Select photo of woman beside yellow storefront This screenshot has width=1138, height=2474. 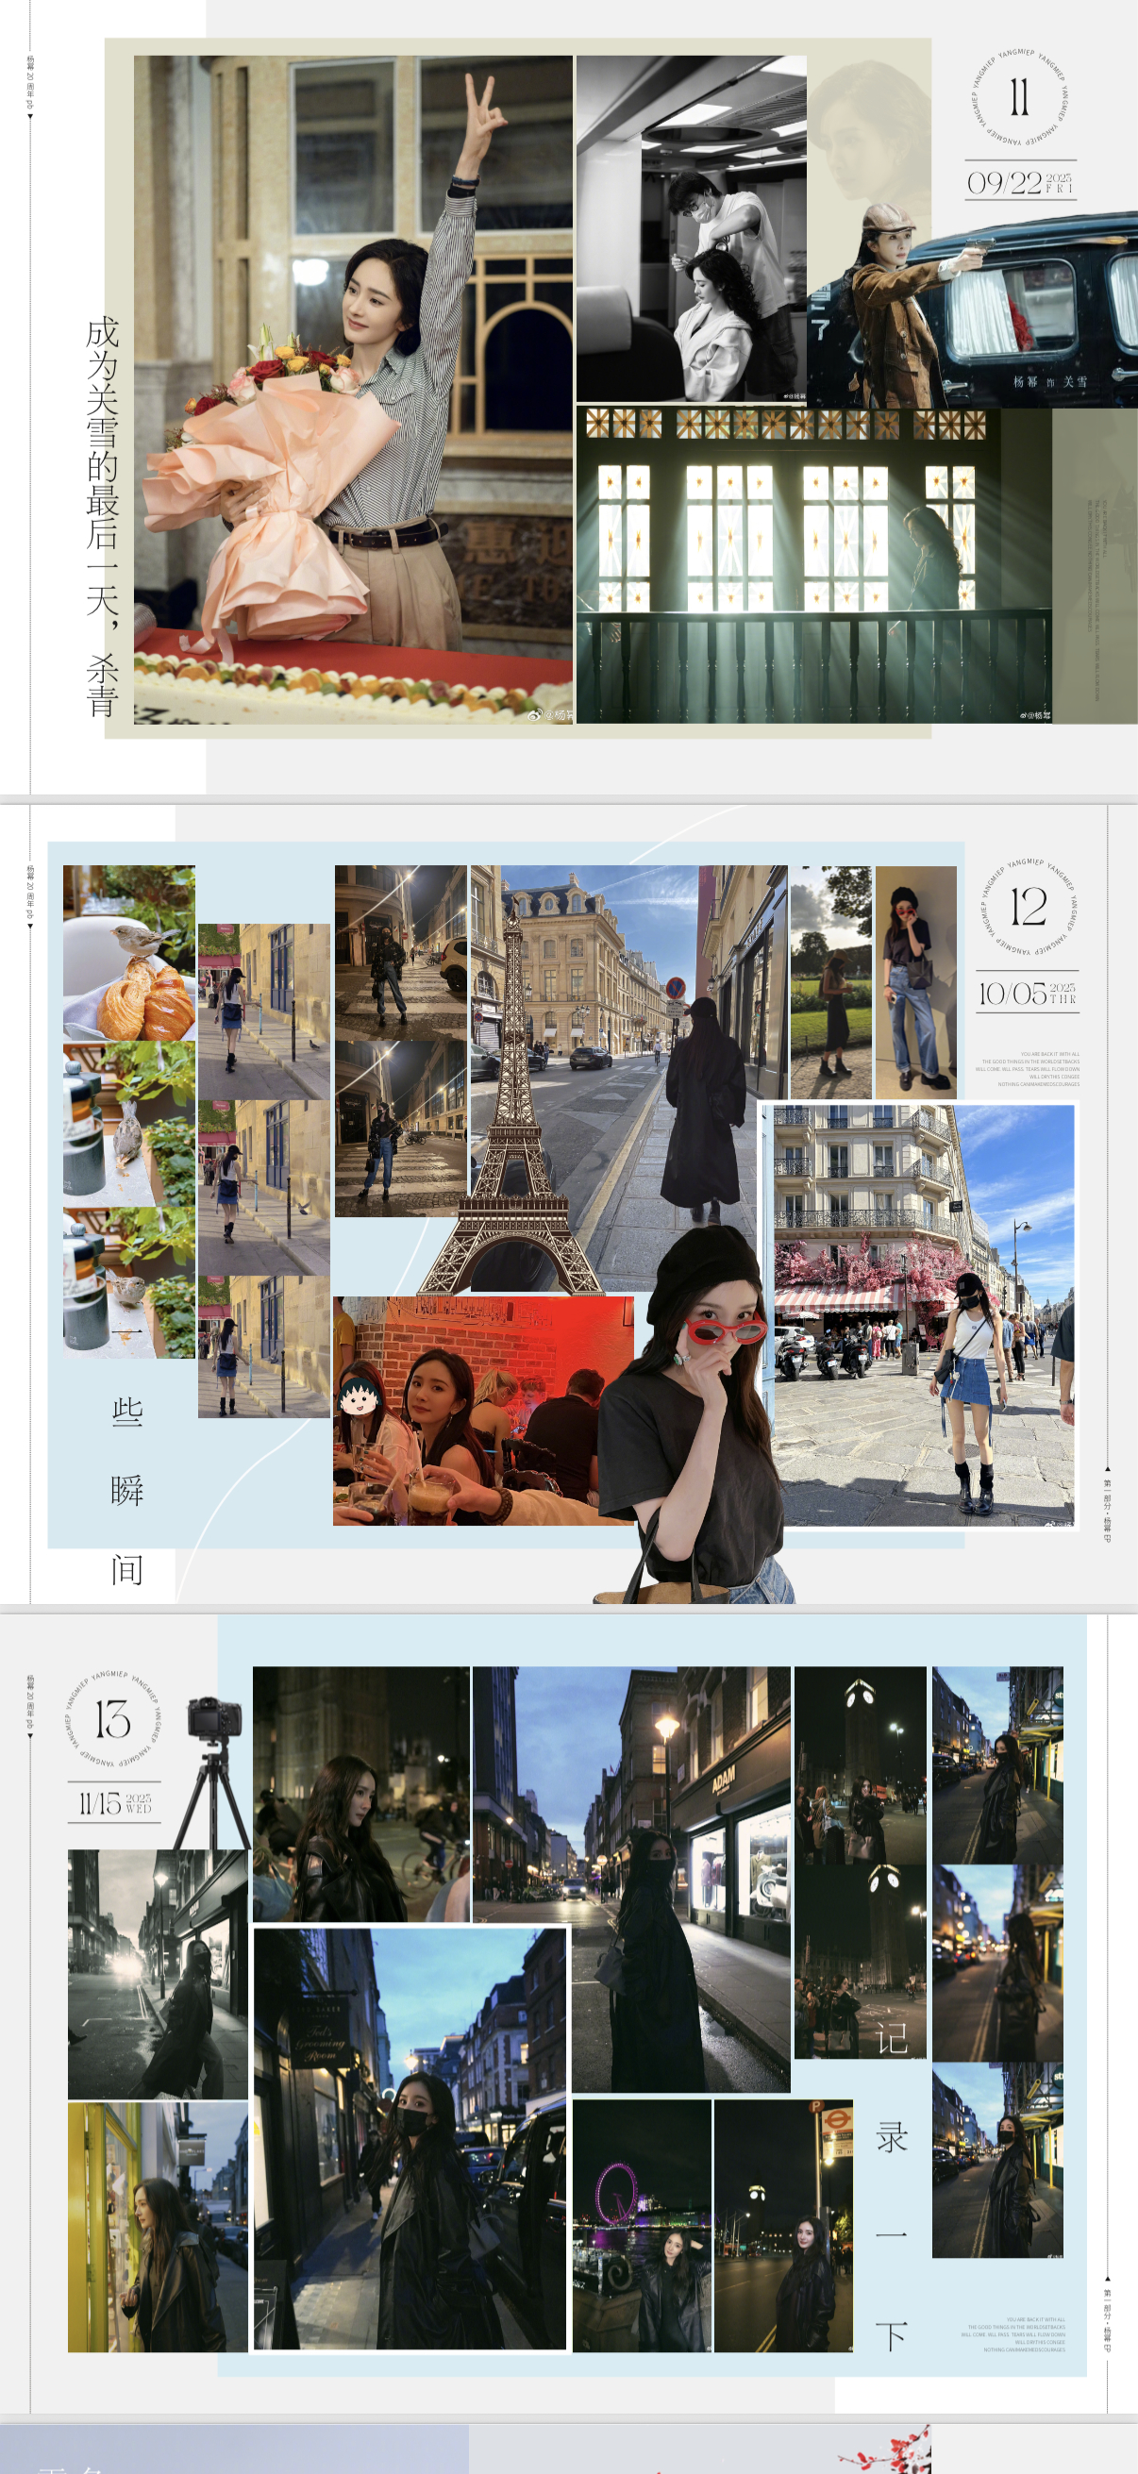point(158,2227)
